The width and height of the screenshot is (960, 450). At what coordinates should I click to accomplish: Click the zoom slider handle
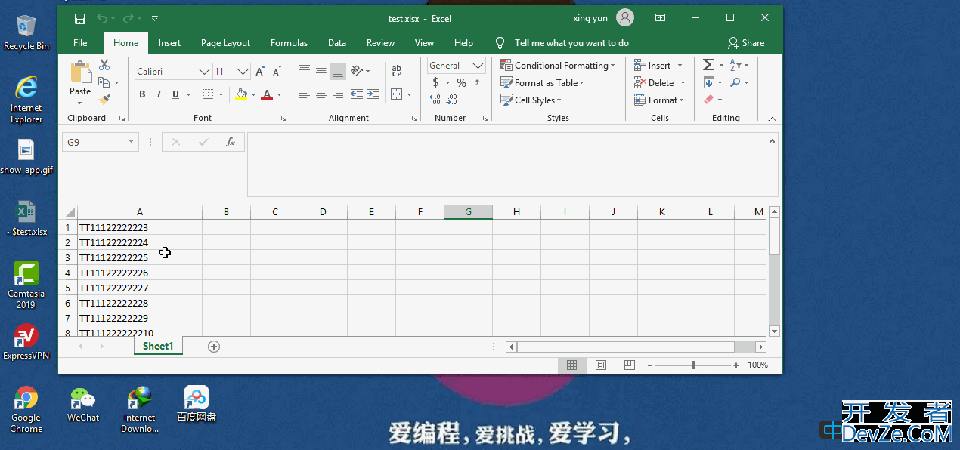(693, 365)
